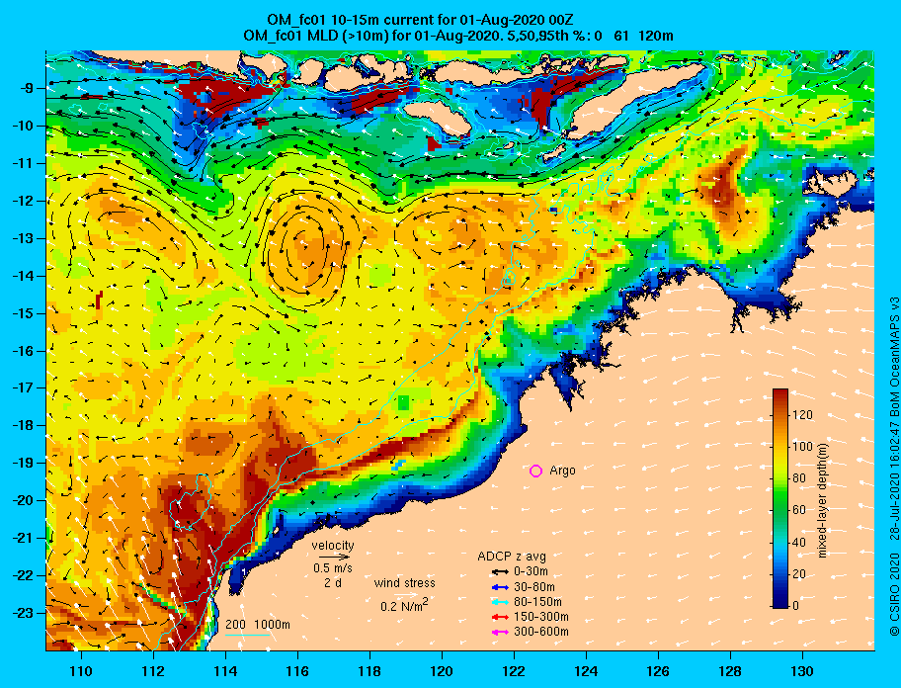Click the 'velocity' legend label
Viewport: 901px width, 688px height.
click(333, 545)
